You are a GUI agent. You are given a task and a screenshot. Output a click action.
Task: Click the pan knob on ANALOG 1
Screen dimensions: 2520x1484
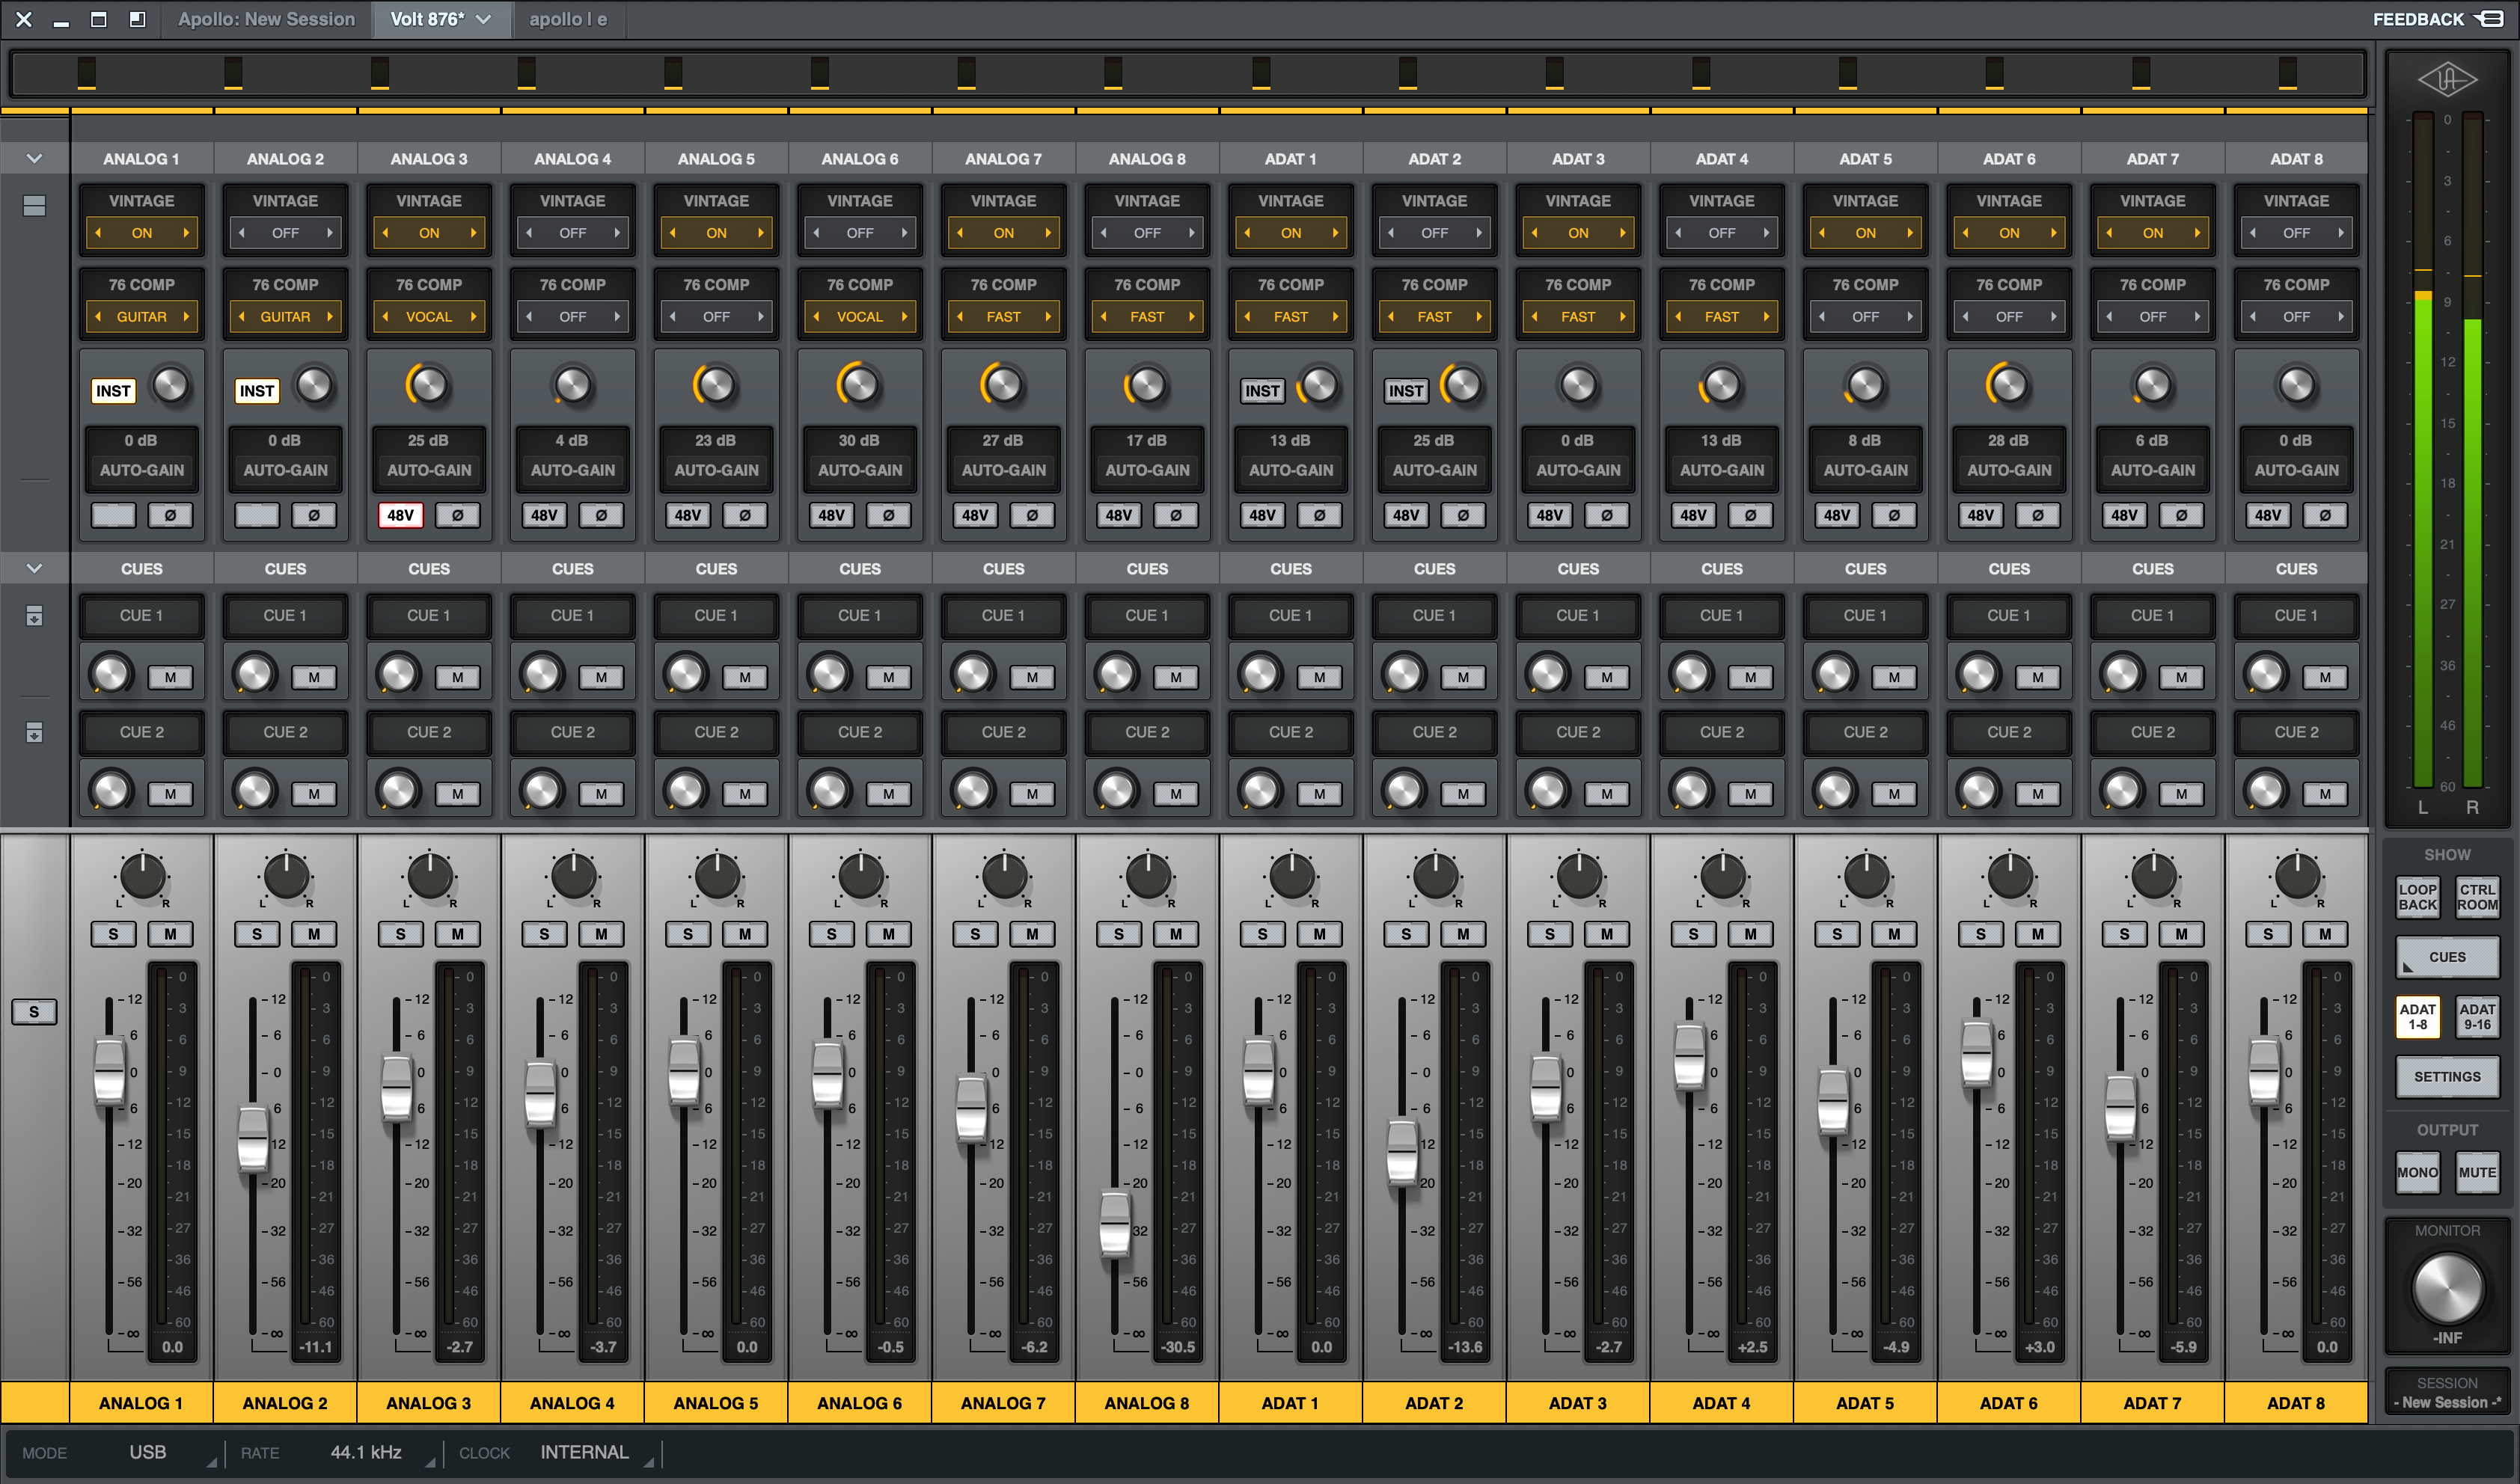coord(142,877)
